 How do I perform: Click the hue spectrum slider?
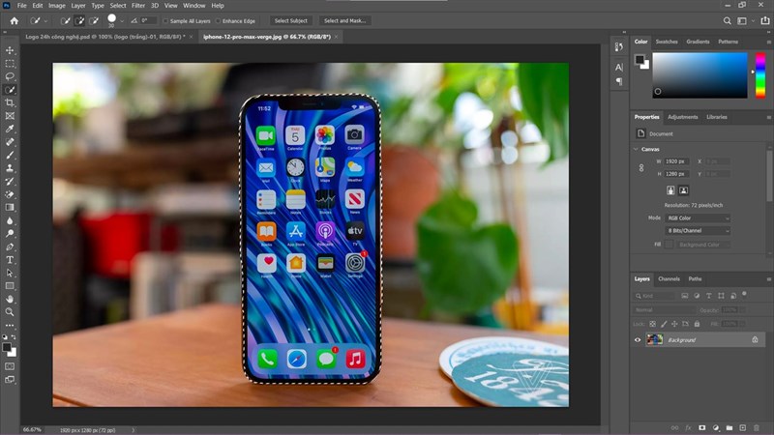[760, 75]
